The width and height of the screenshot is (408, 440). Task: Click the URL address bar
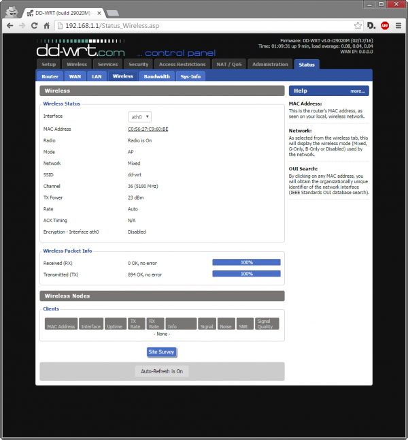coord(204,25)
